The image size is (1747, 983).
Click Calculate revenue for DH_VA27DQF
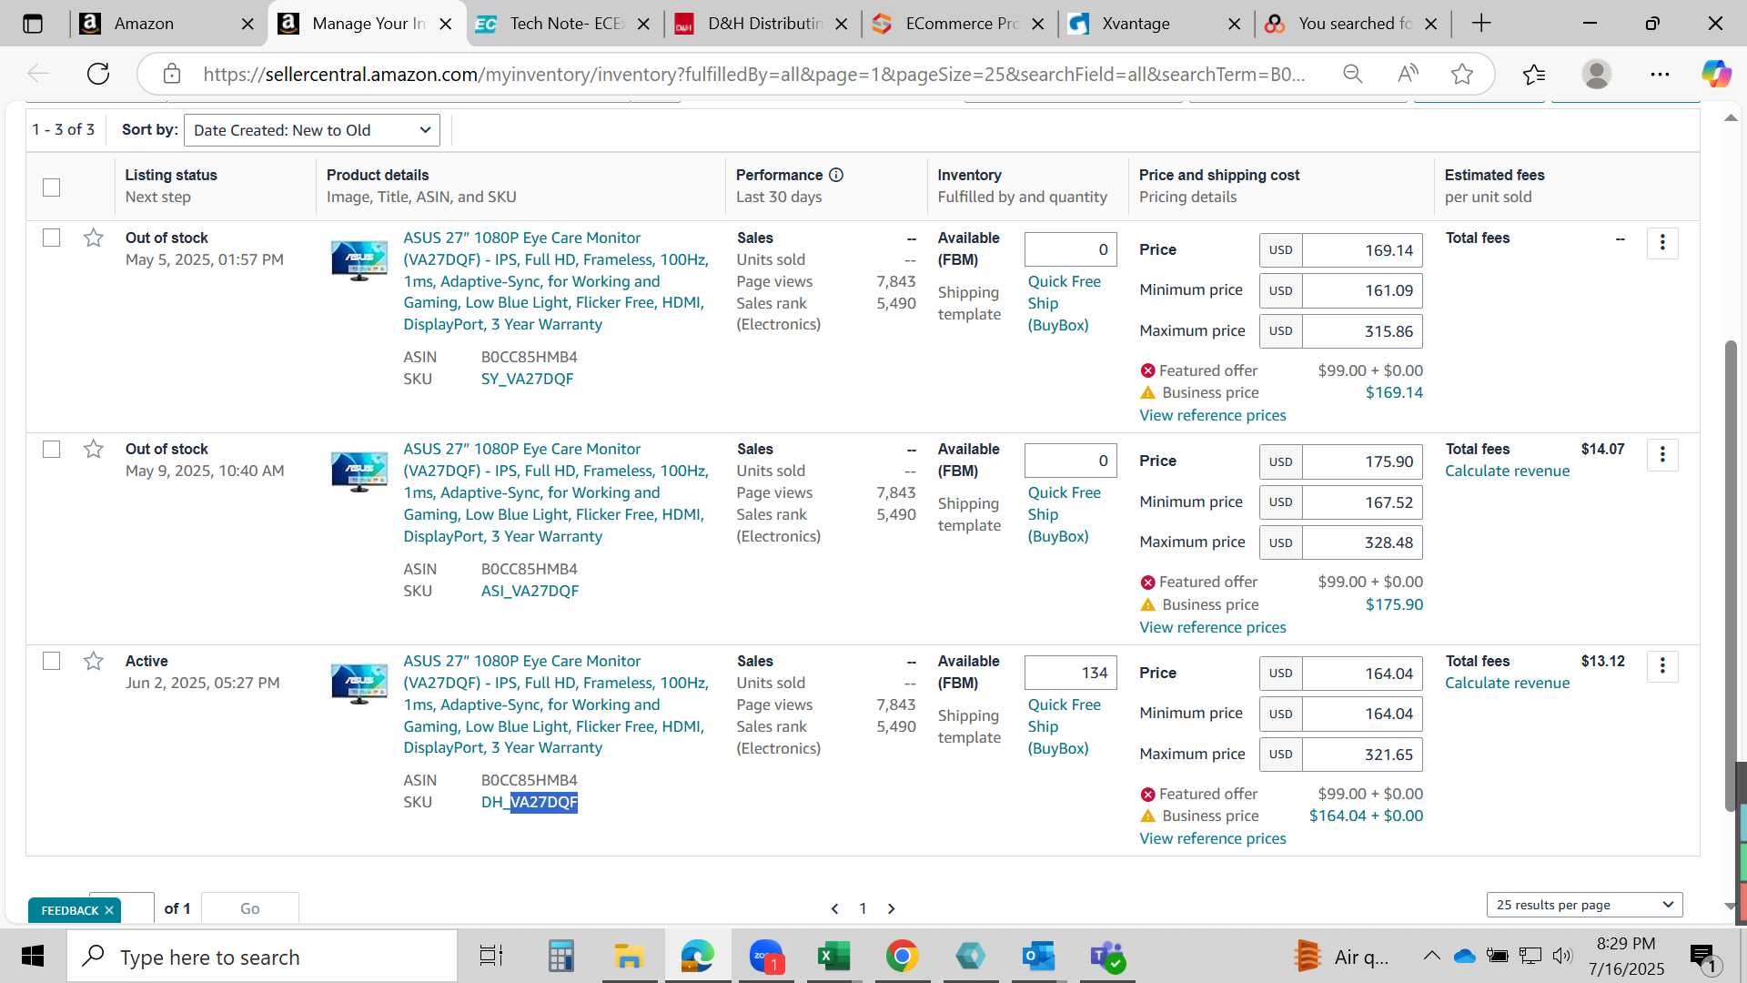click(x=1507, y=683)
